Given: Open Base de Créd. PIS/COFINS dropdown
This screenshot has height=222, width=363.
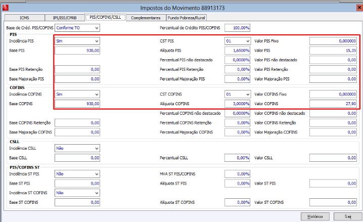Looking at the screenshot, I should click(x=77, y=28).
